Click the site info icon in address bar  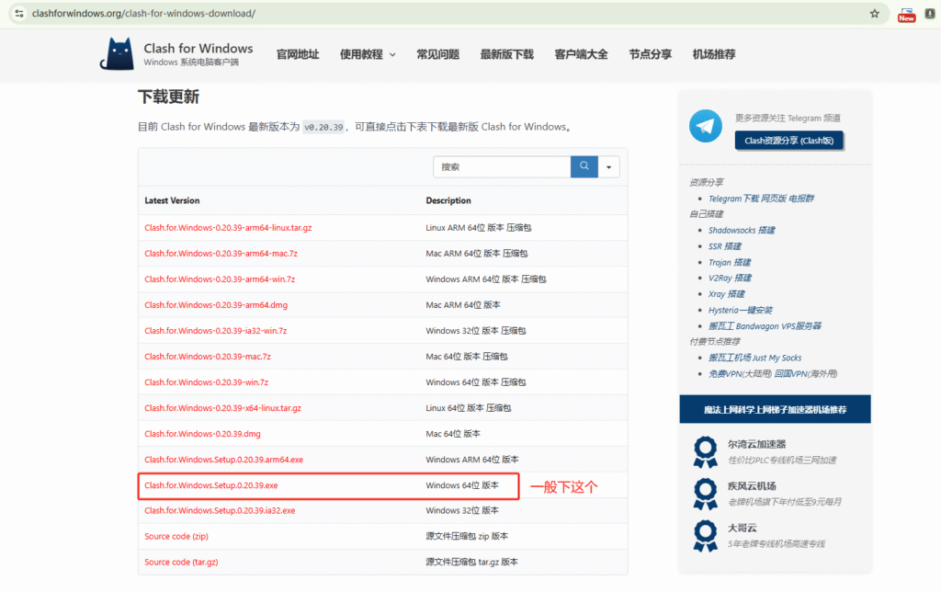[18, 14]
